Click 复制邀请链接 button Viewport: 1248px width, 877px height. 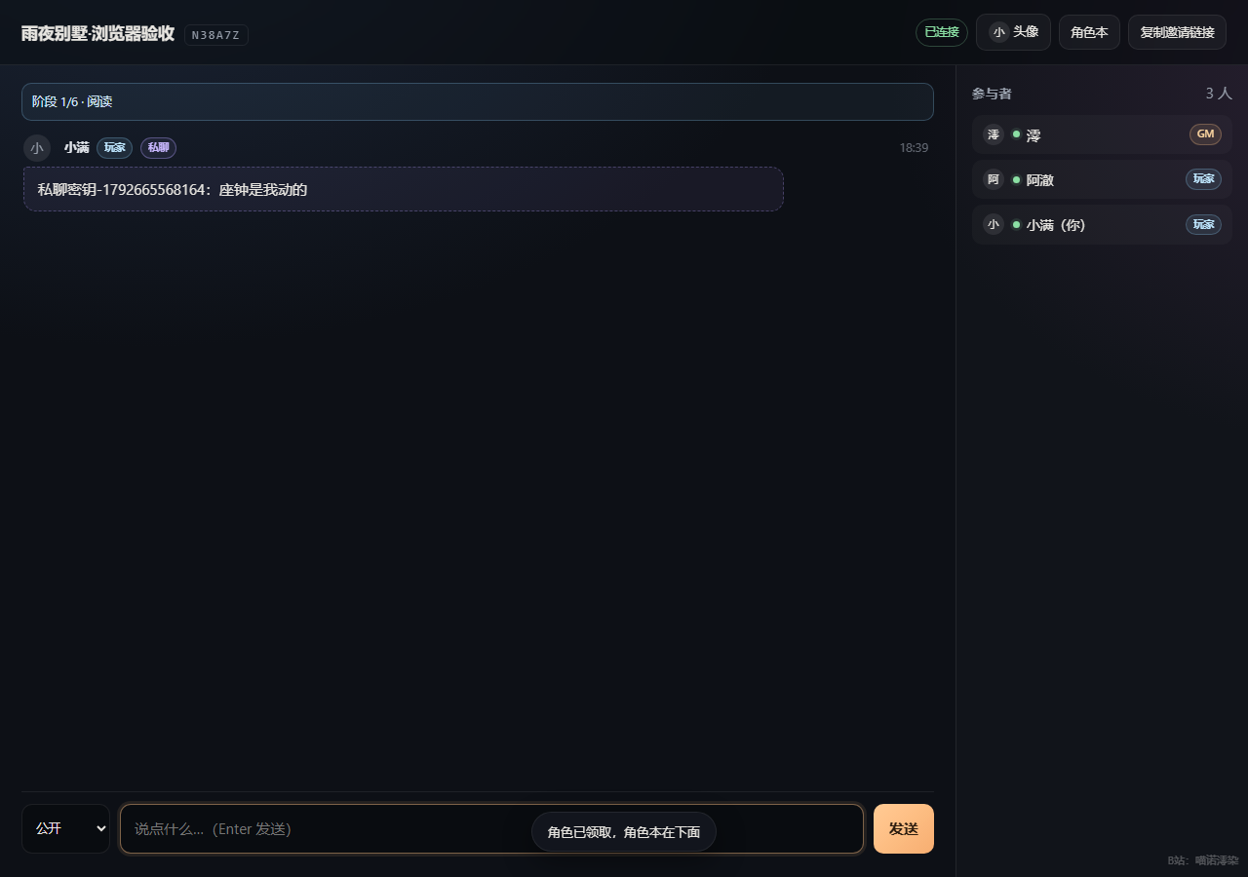(x=1177, y=32)
